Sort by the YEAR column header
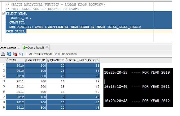180x116 pixels. 15,60
